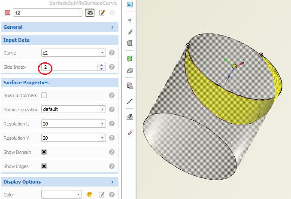Open the pencil edit notes icon beside f2
Image resolution: width=291 pixels, height=199 pixels.
[102, 12]
